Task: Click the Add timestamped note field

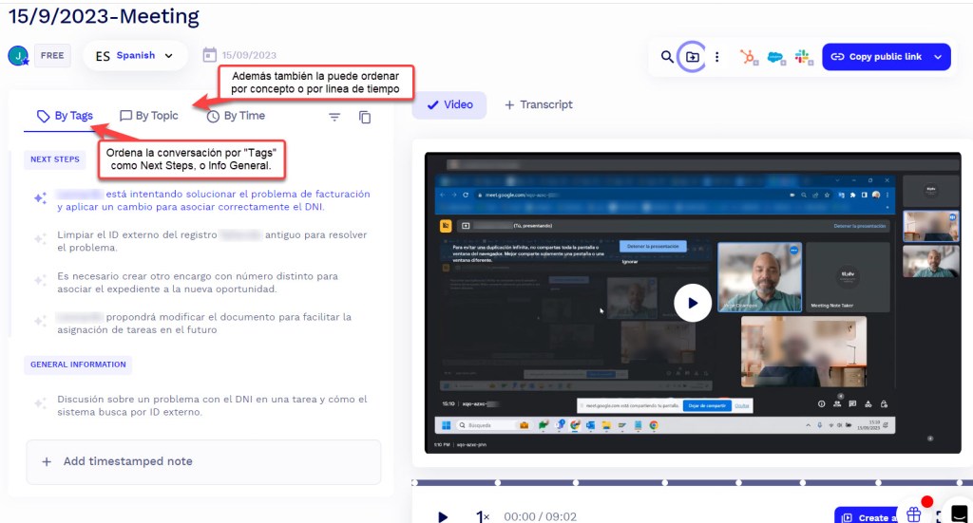Action: click(203, 461)
